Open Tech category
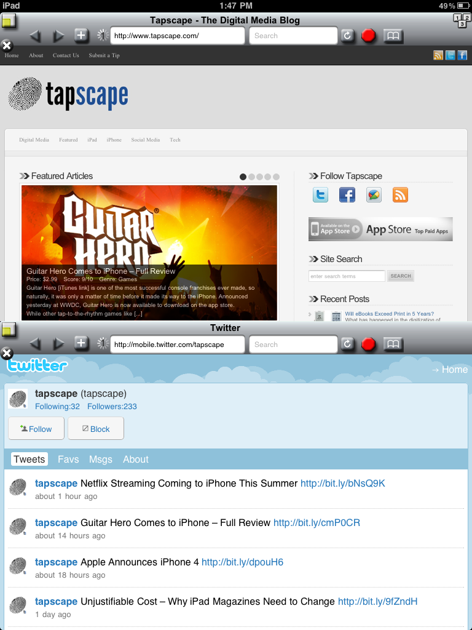Image resolution: width=472 pixels, height=630 pixels. (x=175, y=140)
